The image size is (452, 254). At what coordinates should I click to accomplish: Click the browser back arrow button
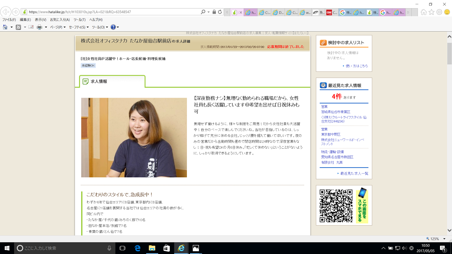point(6,12)
